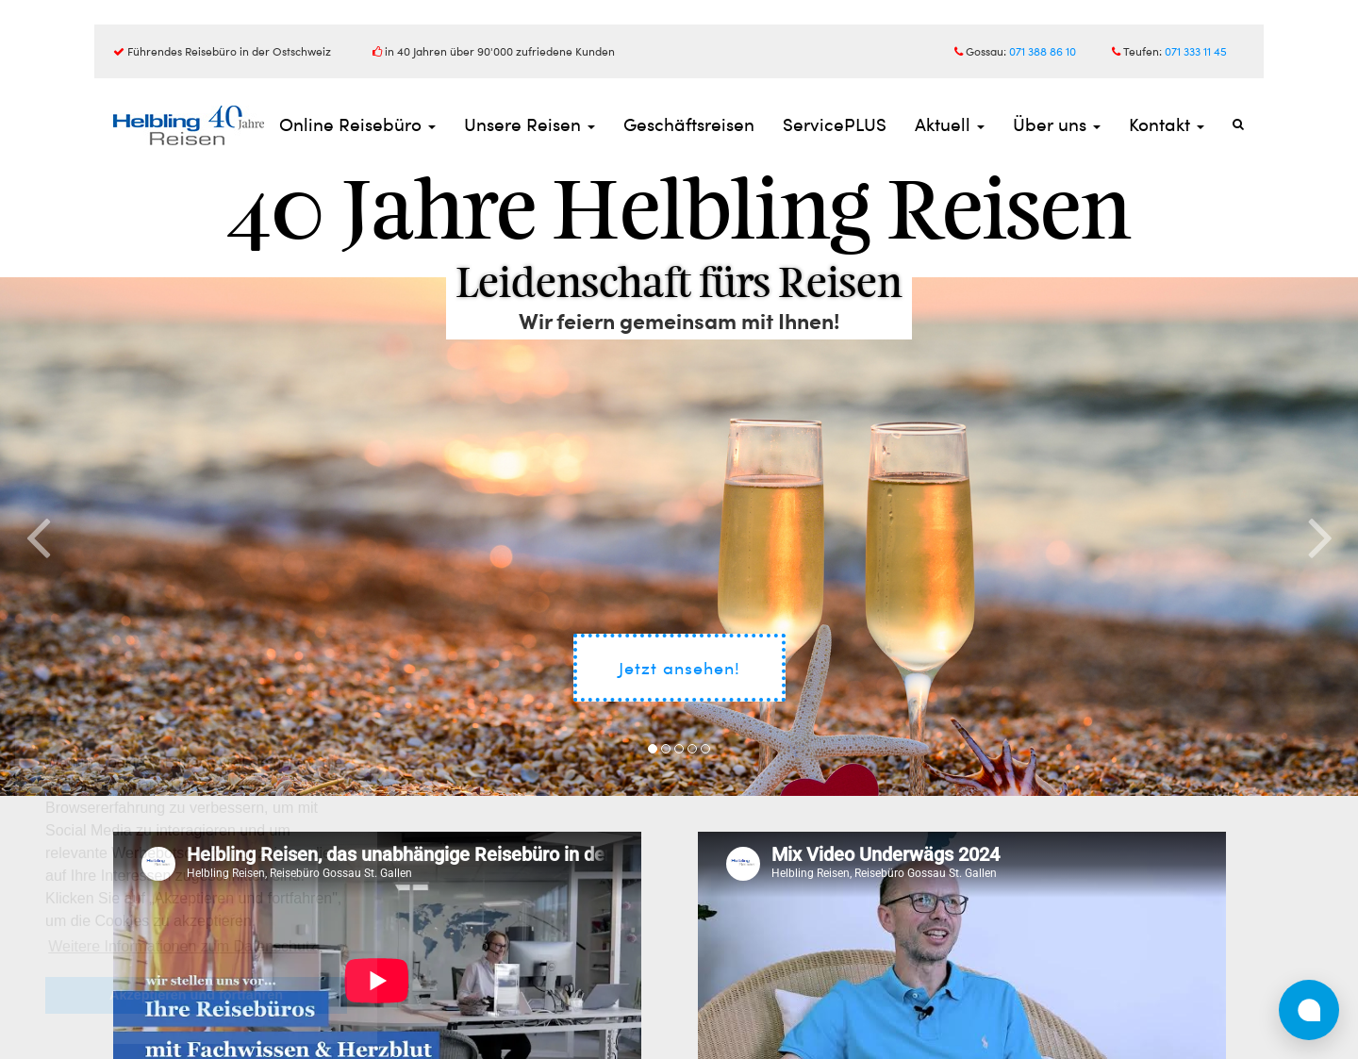Select the fourth carousel indicator dot
Image resolution: width=1358 pixels, height=1059 pixels.
coord(692,749)
